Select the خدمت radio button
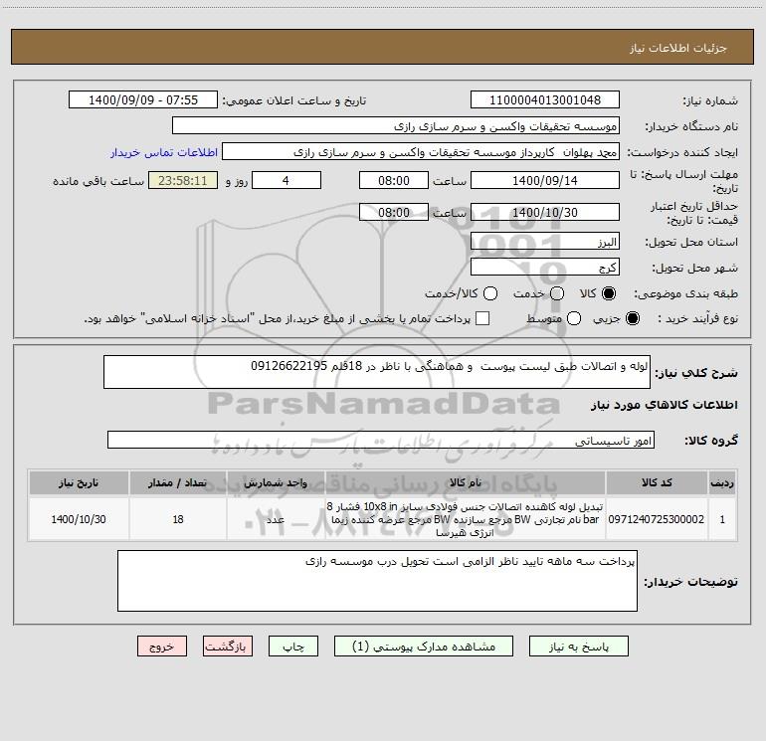This screenshot has width=766, height=741. tap(557, 293)
